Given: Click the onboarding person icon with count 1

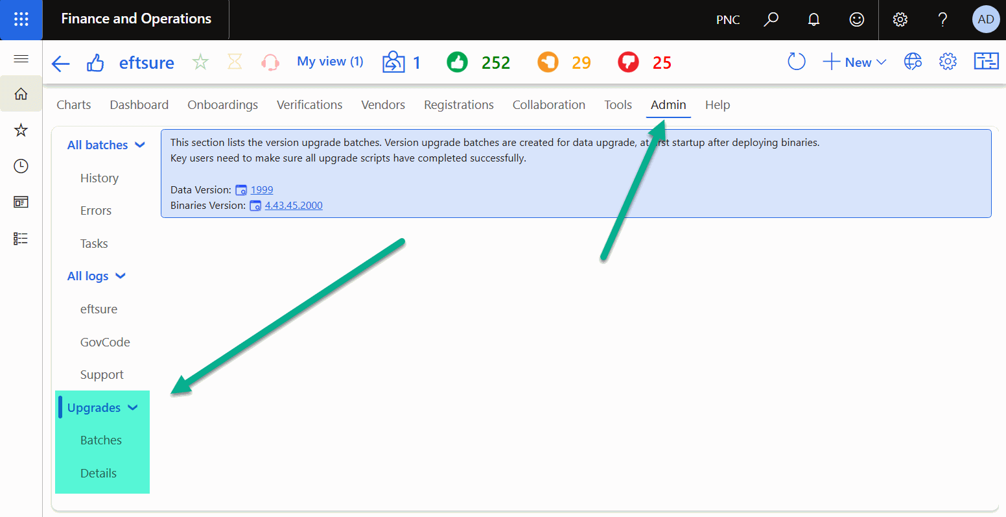Looking at the screenshot, I should [x=393, y=62].
